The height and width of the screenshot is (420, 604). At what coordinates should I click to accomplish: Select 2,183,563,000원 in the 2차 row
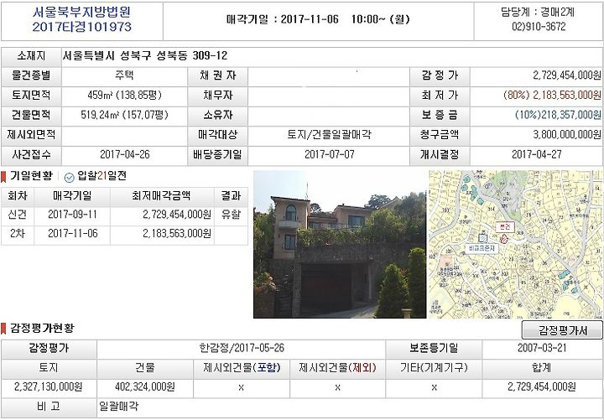[177, 234]
